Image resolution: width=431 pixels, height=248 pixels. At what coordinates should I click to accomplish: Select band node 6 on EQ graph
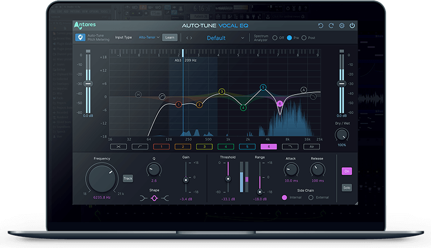[x=280, y=103]
